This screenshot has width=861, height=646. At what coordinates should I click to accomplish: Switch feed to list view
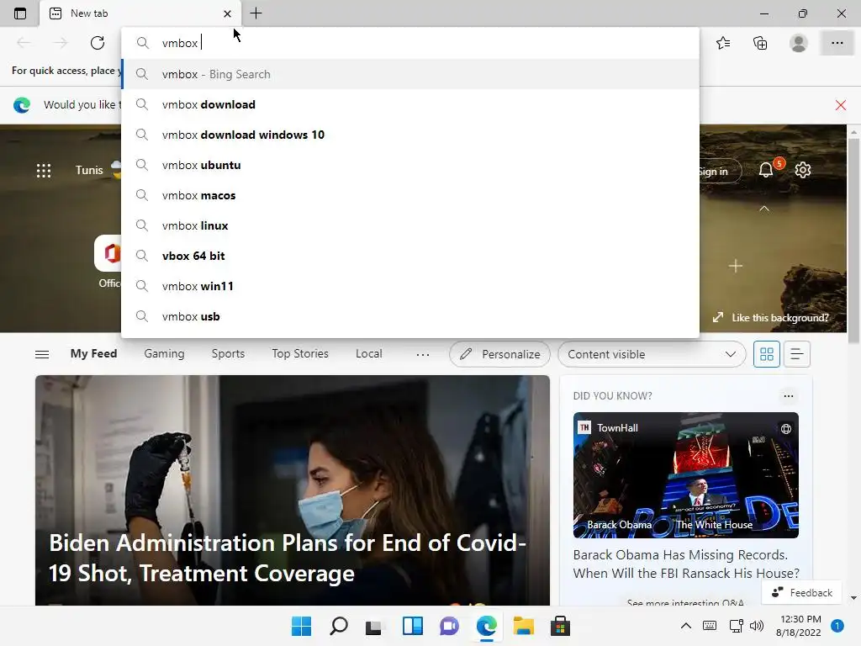797,354
